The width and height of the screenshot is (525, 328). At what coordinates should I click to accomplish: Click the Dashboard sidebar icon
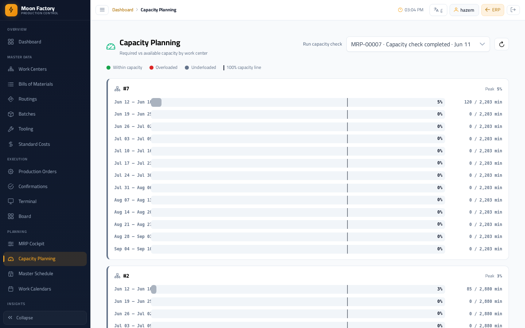11,42
